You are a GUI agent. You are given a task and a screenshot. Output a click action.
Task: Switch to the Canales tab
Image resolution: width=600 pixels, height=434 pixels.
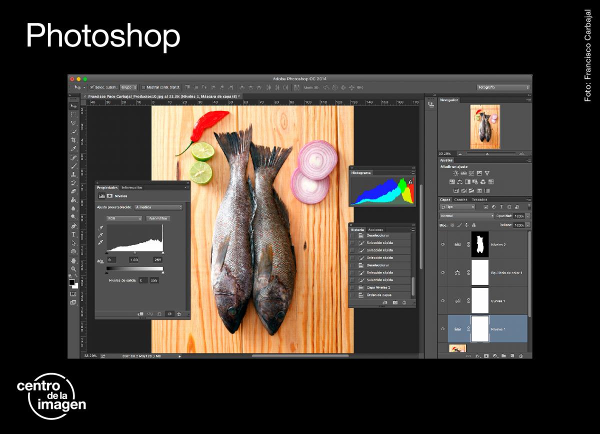click(x=460, y=199)
